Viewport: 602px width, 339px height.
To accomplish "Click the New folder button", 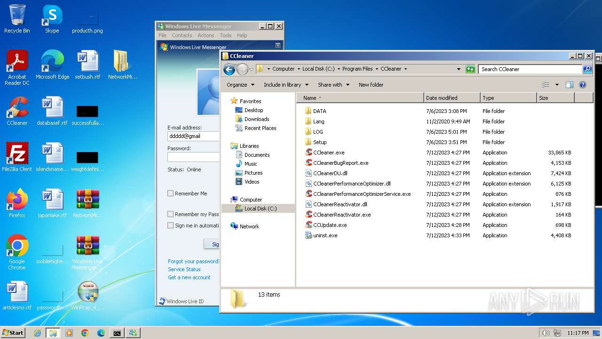I will 371,85.
